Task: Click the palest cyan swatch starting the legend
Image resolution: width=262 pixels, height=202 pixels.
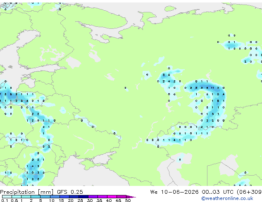Action: (x=7, y=197)
